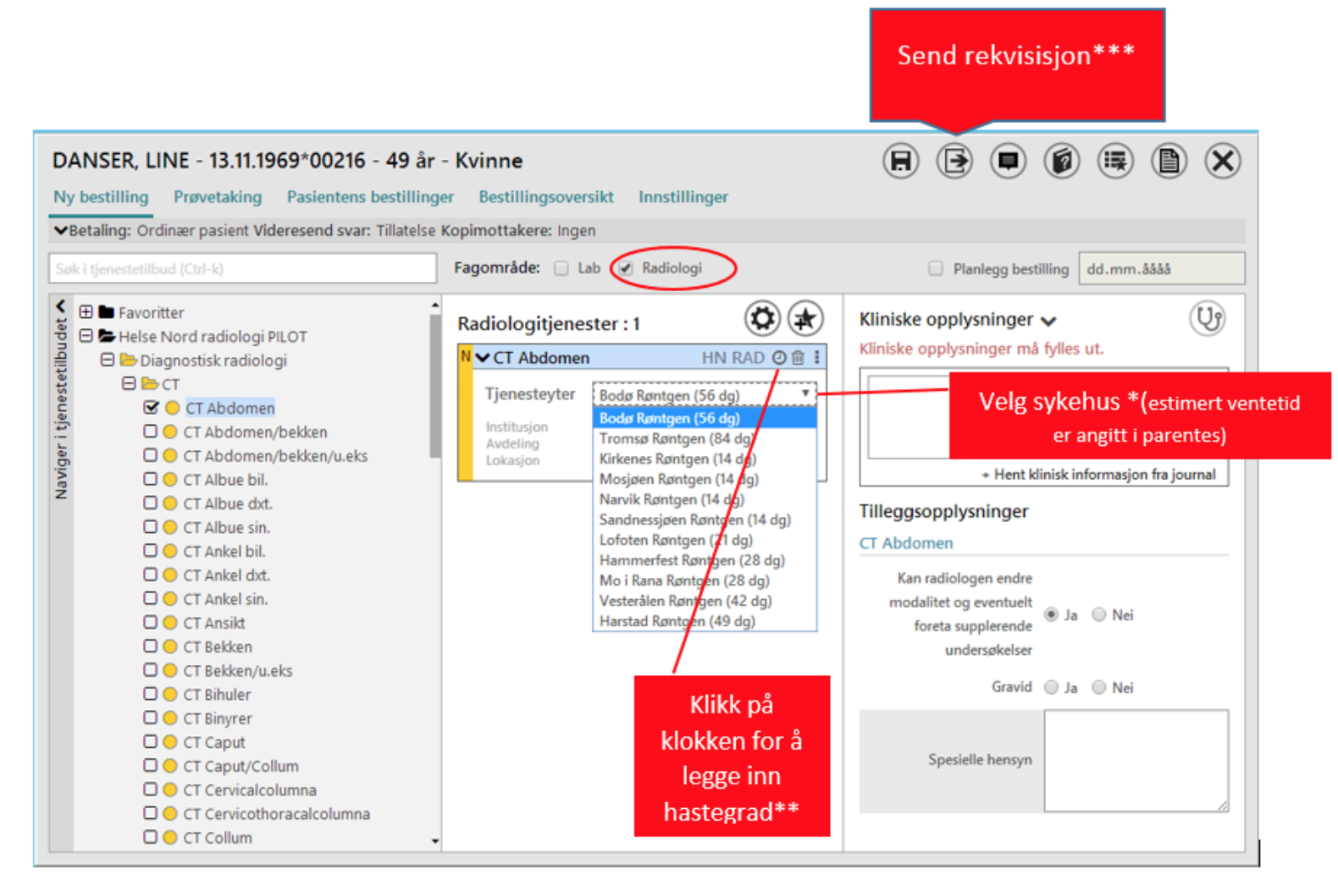The height and width of the screenshot is (891, 1338).
Task: Click Hammerfest Røntgen (28 dg) option
Action: [705, 560]
